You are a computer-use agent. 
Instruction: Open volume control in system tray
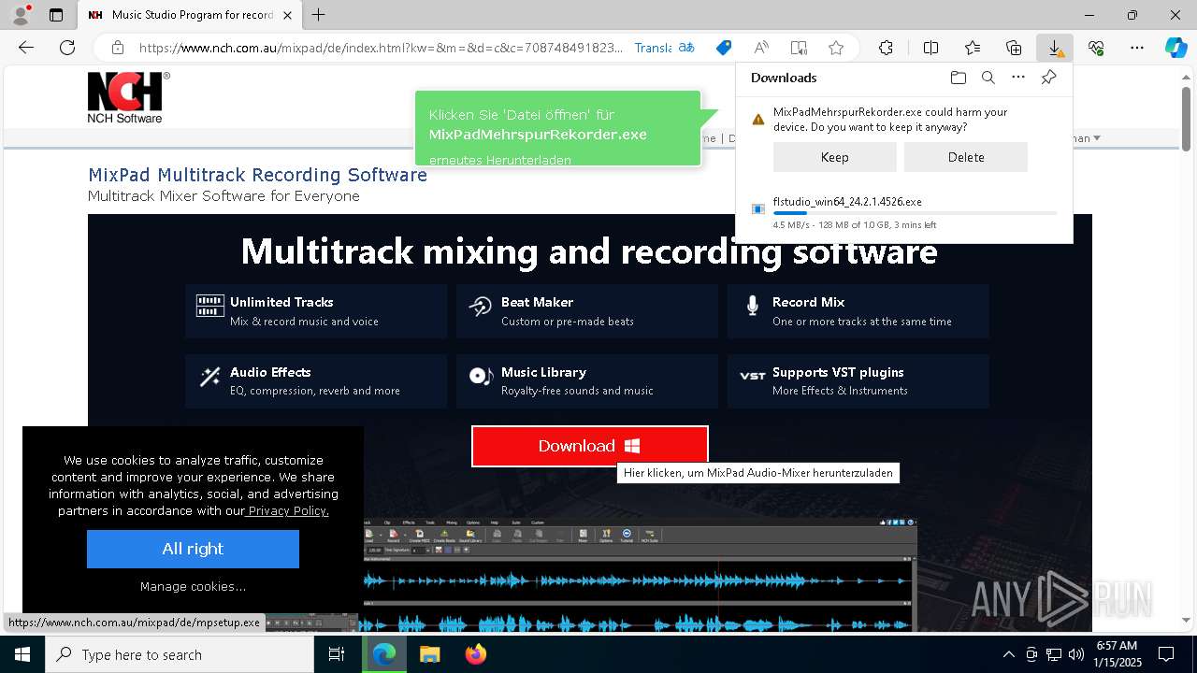(x=1076, y=654)
